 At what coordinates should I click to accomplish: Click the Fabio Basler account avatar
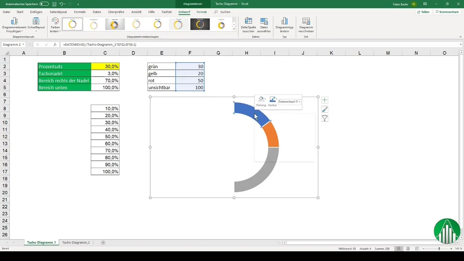413,4
